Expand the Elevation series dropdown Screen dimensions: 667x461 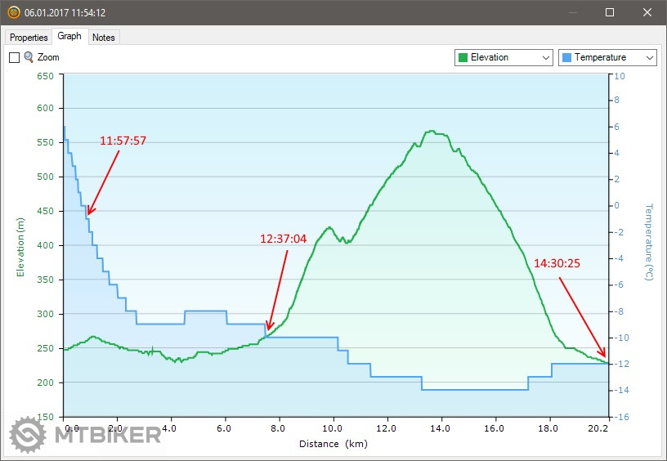pyautogui.click(x=545, y=57)
